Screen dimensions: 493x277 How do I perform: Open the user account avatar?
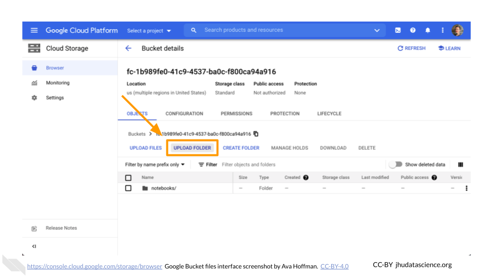point(458,30)
